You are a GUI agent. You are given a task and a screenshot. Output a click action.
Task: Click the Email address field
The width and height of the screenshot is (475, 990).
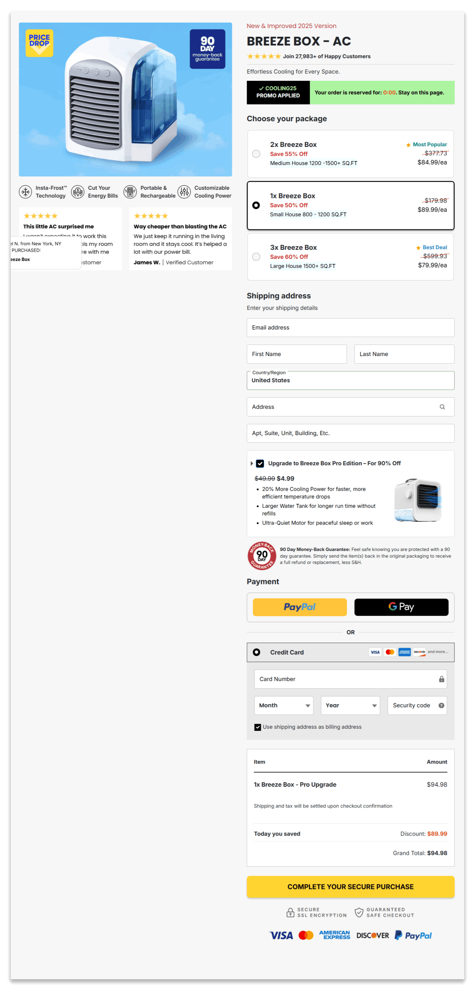coord(350,327)
